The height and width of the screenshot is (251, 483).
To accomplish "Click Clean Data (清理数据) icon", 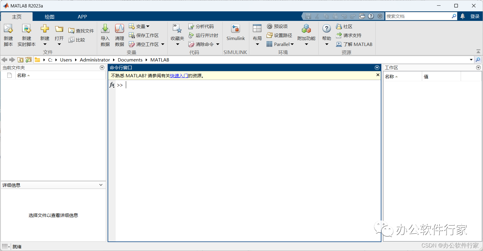I will point(120,29).
